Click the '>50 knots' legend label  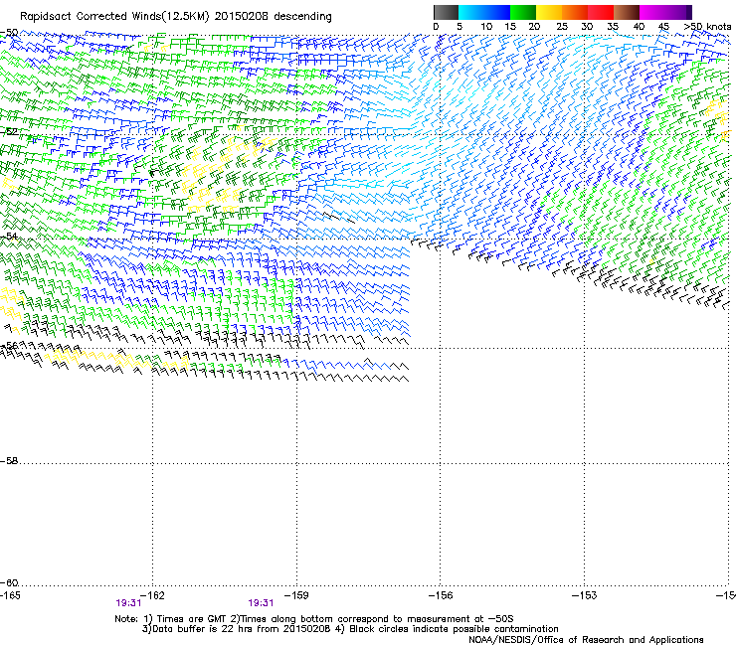[707, 26]
